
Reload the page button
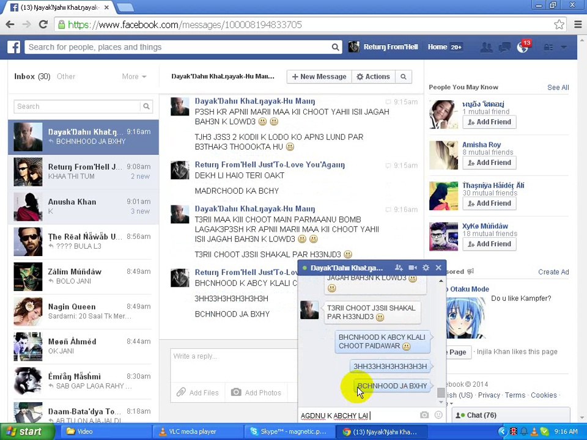[43, 24]
